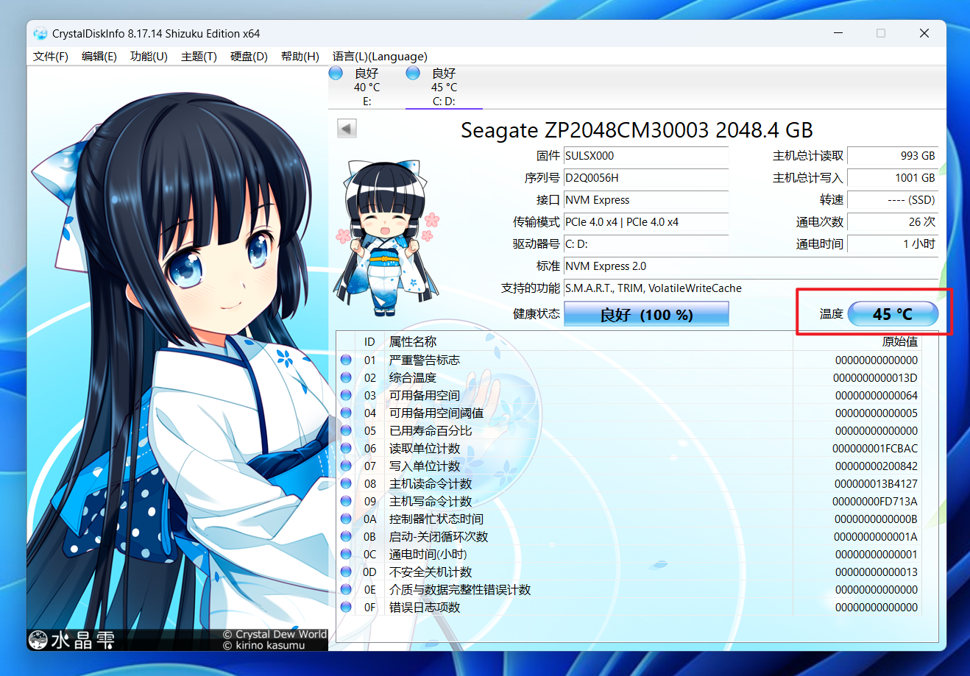Open the 编辑(E) menu

coord(99,57)
